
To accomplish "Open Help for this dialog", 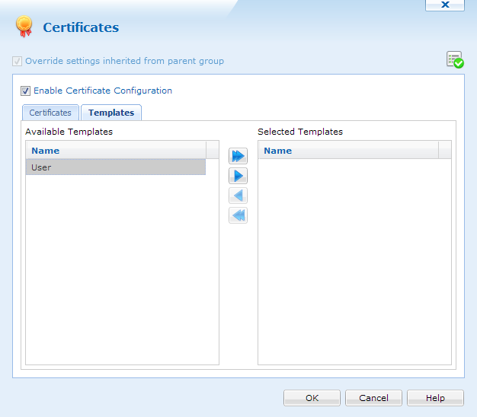I will pyautogui.click(x=435, y=398).
